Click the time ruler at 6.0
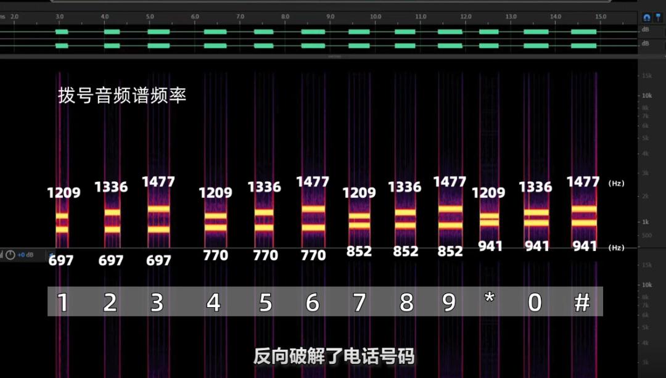 click(x=195, y=17)
